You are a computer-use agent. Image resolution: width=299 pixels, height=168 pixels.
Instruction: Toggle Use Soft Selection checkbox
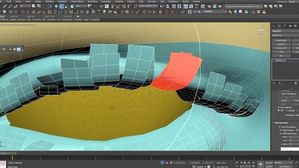tap(280, 127)
